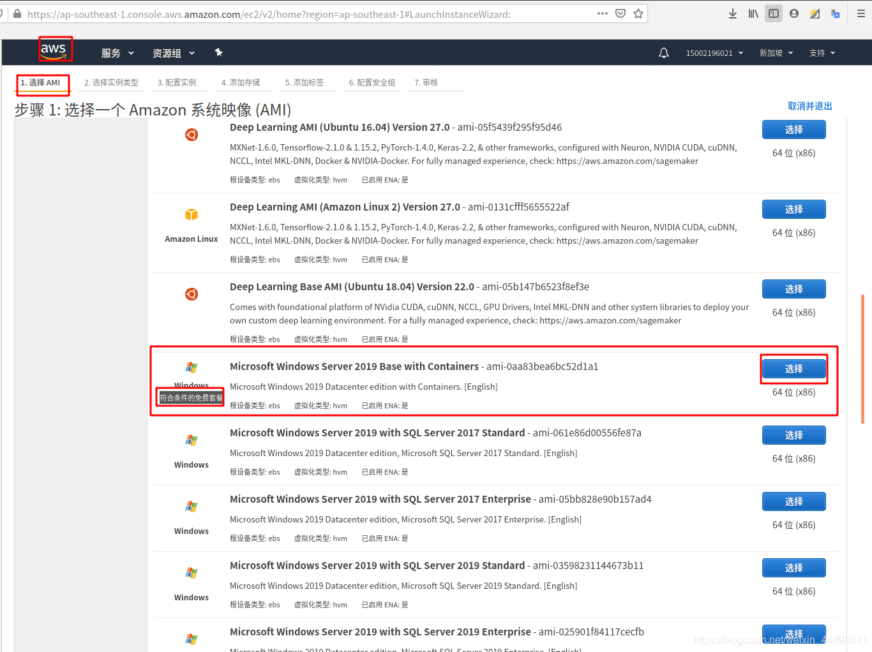Click title Deep Learning Base AMI (Ubuntu 18.04)

(352, 286)
